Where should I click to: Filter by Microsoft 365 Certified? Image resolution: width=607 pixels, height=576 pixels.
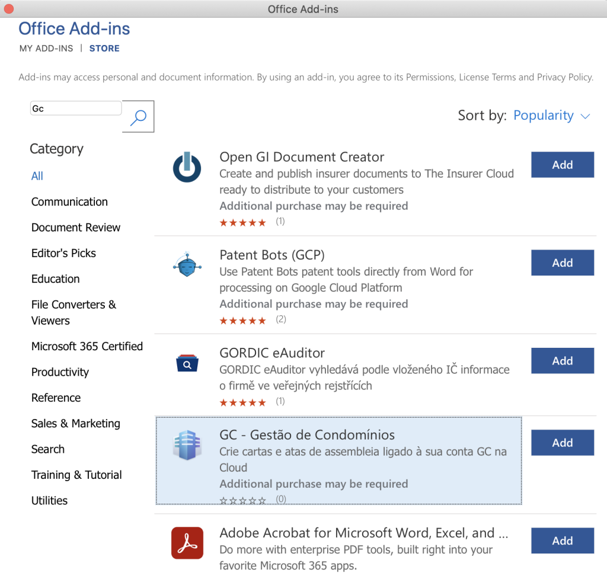87,346
